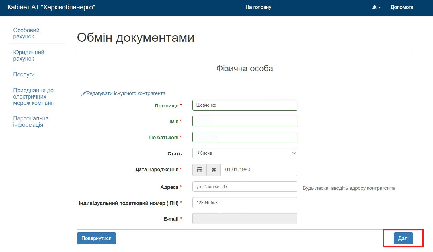
Task: Click the Повернутися button
Action: click(97, 238)
